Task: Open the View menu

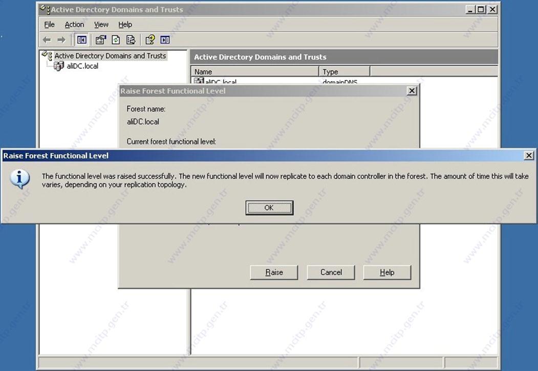Action: [101, 25]
